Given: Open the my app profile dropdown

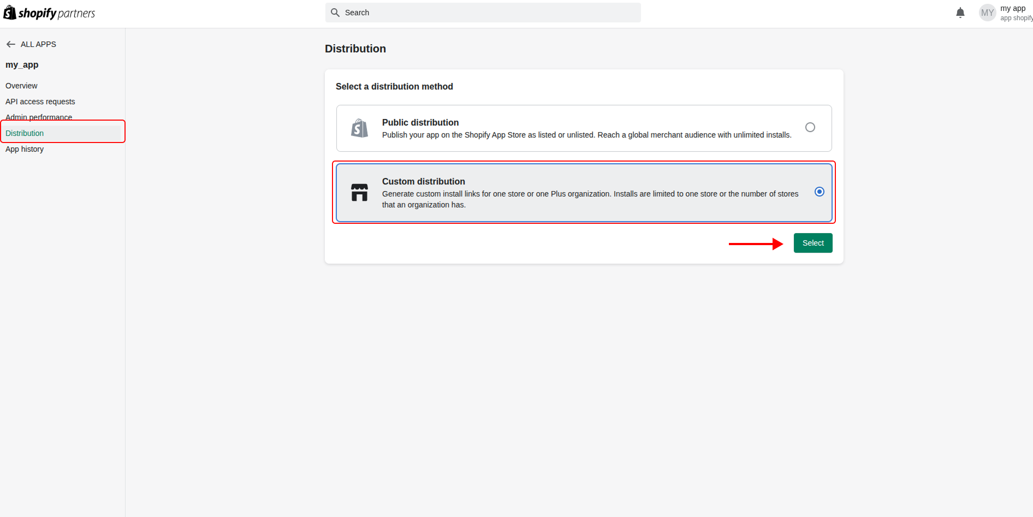Looking at the screenshot, I should pos(1013,12).
